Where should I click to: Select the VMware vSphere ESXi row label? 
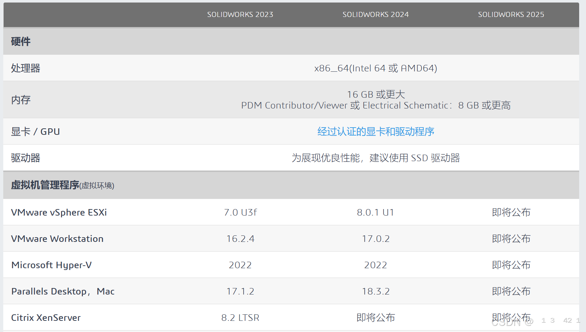59,212
